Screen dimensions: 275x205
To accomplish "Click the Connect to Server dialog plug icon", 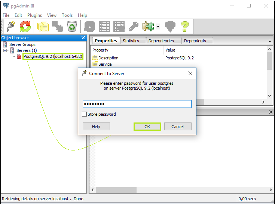I will (x=84, y=73).
